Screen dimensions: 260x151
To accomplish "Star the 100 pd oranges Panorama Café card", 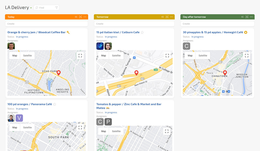I will pos(55,104).
